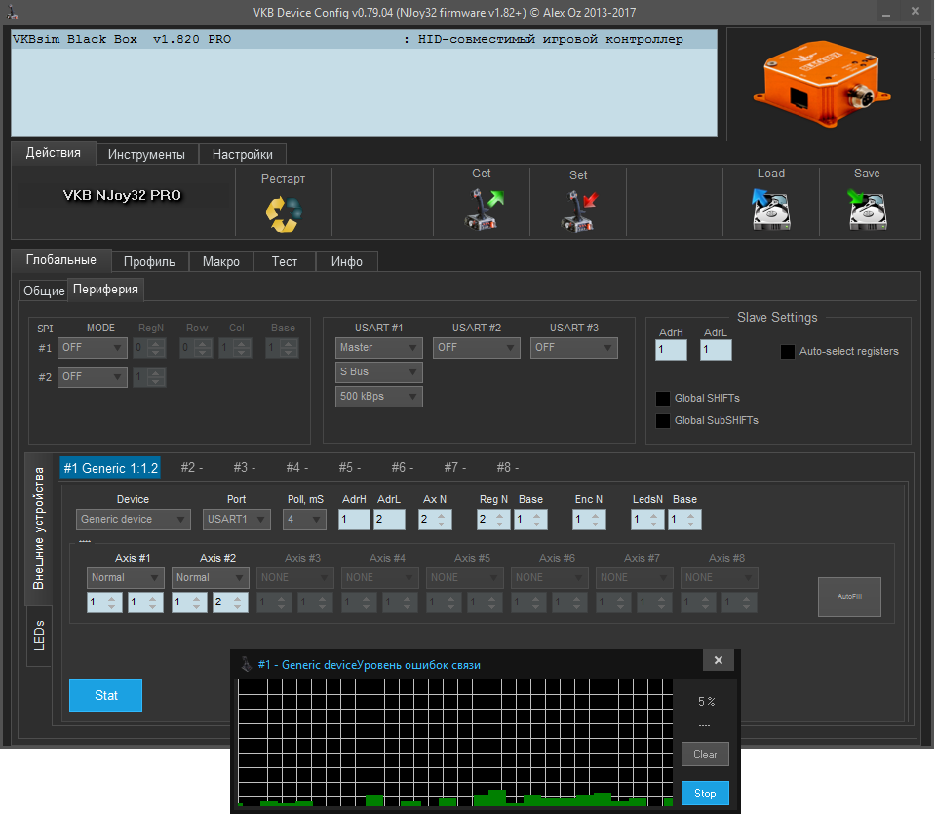
Task: Click device AdrL input field
Action: (x=389, y=520)
